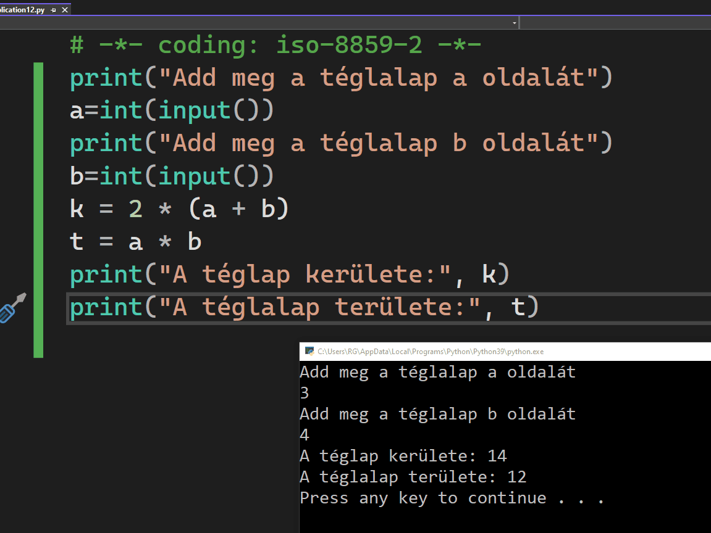Select the application12.py document tab
The height and width of the screenshot is (533, 711).
tap(22, 10)
